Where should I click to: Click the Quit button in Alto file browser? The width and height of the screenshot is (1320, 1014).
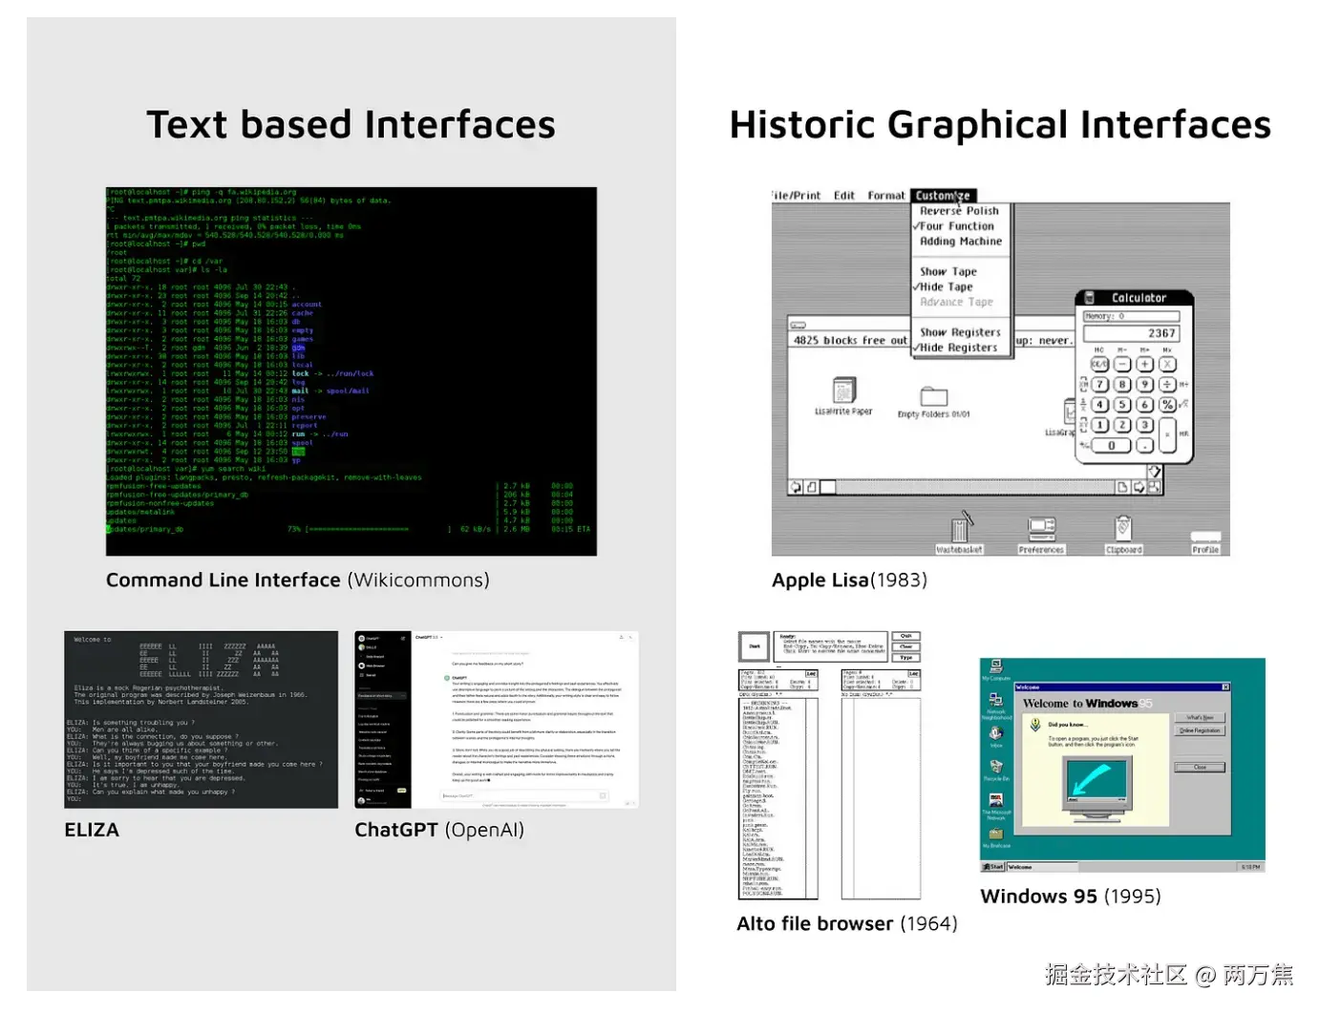[x=905, y=636]
